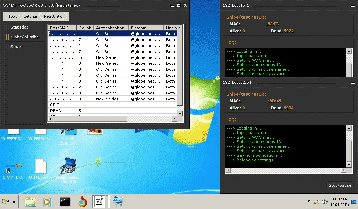358x209 pixels.
Task: Click the left arrow of table's horizontal scrollbar
Action: point(50,119)
